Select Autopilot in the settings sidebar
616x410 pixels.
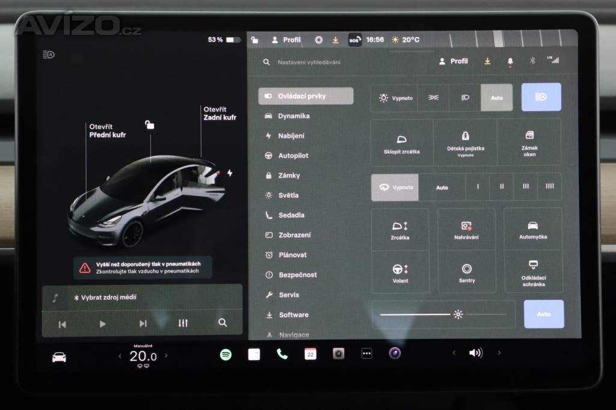pyautogui.click(x=293, y=156)
